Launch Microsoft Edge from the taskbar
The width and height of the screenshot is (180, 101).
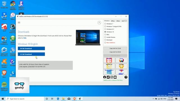click(58, 99)
